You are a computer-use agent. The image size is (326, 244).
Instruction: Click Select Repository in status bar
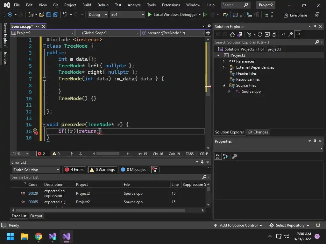click(289, 225)
